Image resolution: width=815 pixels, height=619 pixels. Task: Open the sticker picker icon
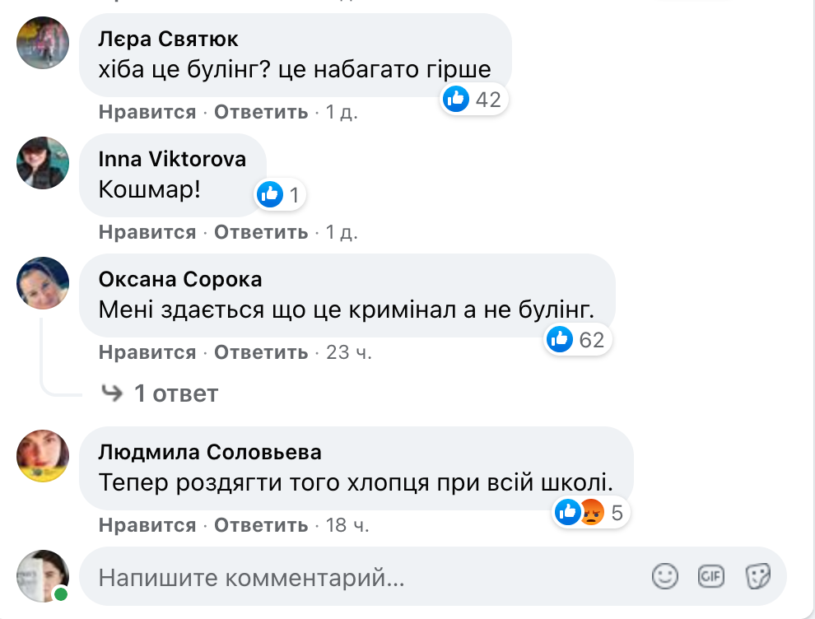[x=757, y=577]
